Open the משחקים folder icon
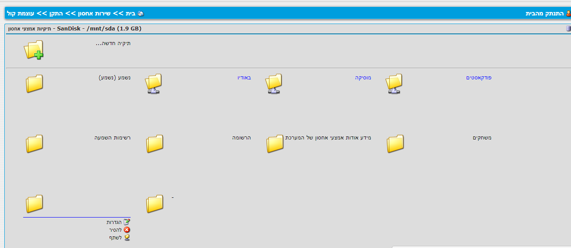The height and width of the screenshot is (248, 571). (395, 144)
